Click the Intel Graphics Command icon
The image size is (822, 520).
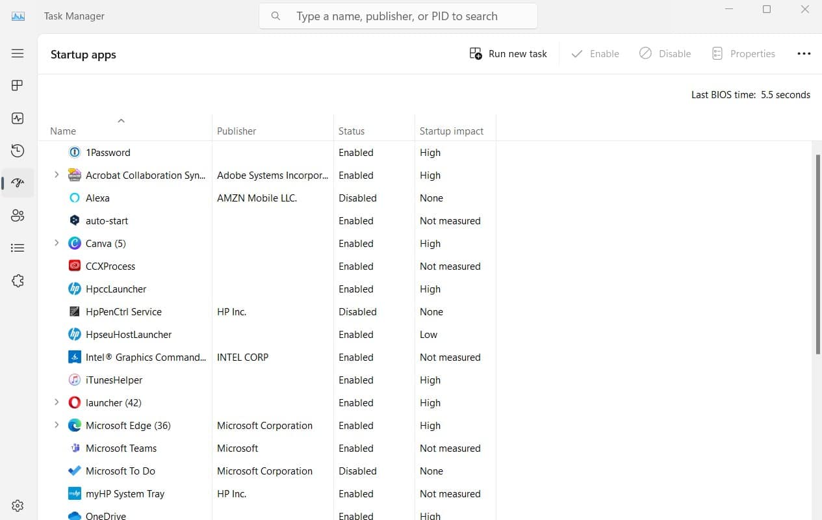75,357
